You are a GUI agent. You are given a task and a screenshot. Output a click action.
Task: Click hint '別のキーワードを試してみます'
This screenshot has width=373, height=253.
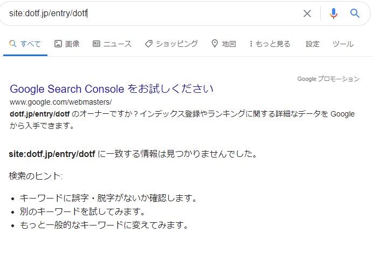tap(82, 211)
